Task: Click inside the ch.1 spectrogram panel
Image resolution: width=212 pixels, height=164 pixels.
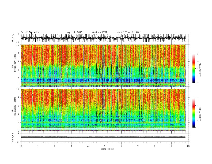Action: (103, 65)
